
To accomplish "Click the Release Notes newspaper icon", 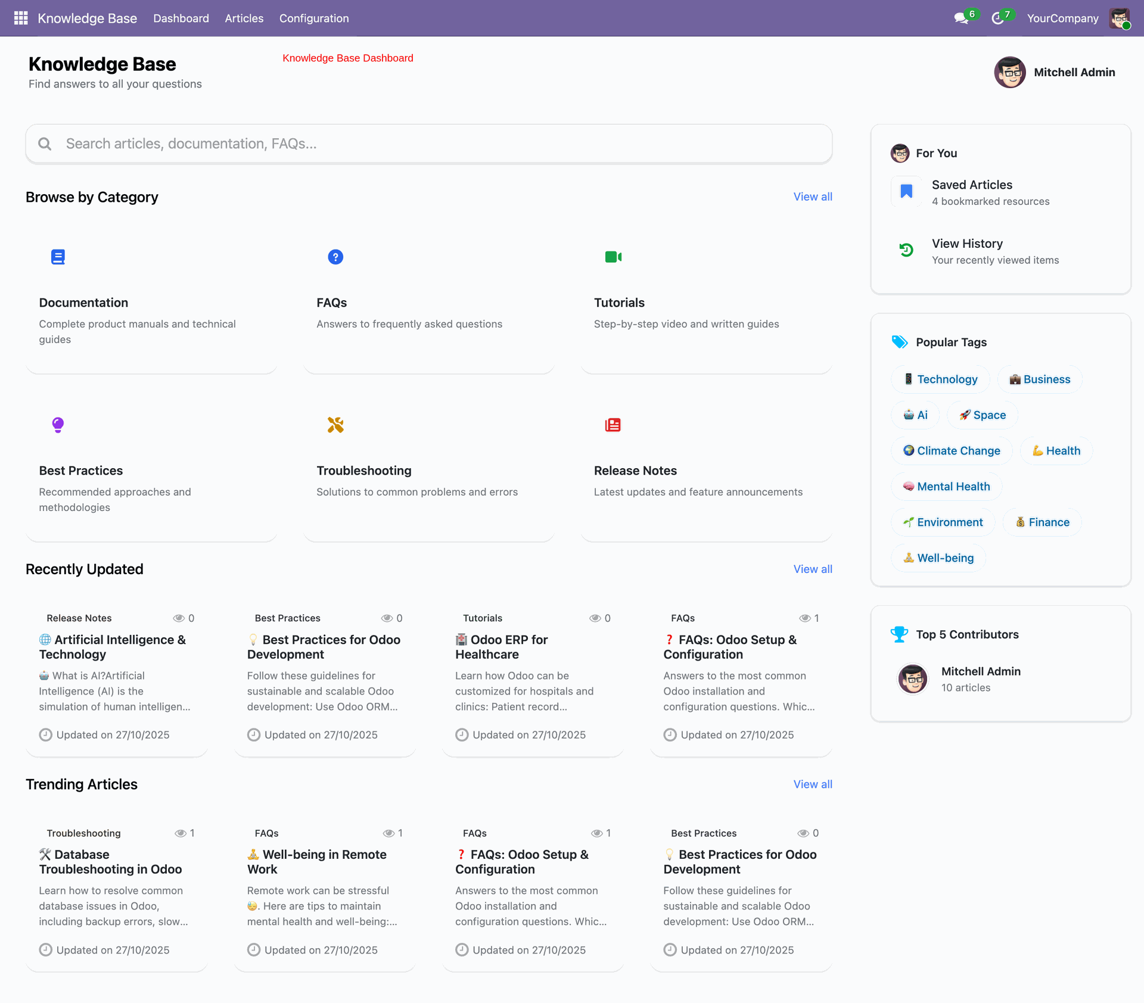I will click(613, 425).
